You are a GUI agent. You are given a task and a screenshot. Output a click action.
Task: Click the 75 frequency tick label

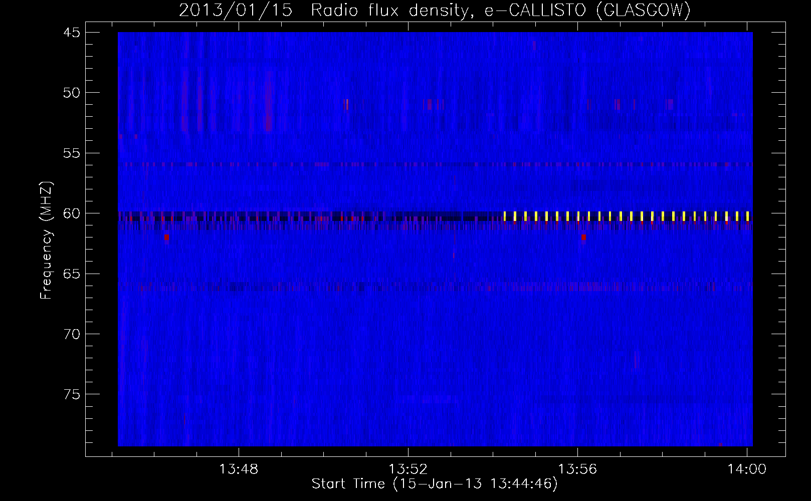[x=72, y=395]
